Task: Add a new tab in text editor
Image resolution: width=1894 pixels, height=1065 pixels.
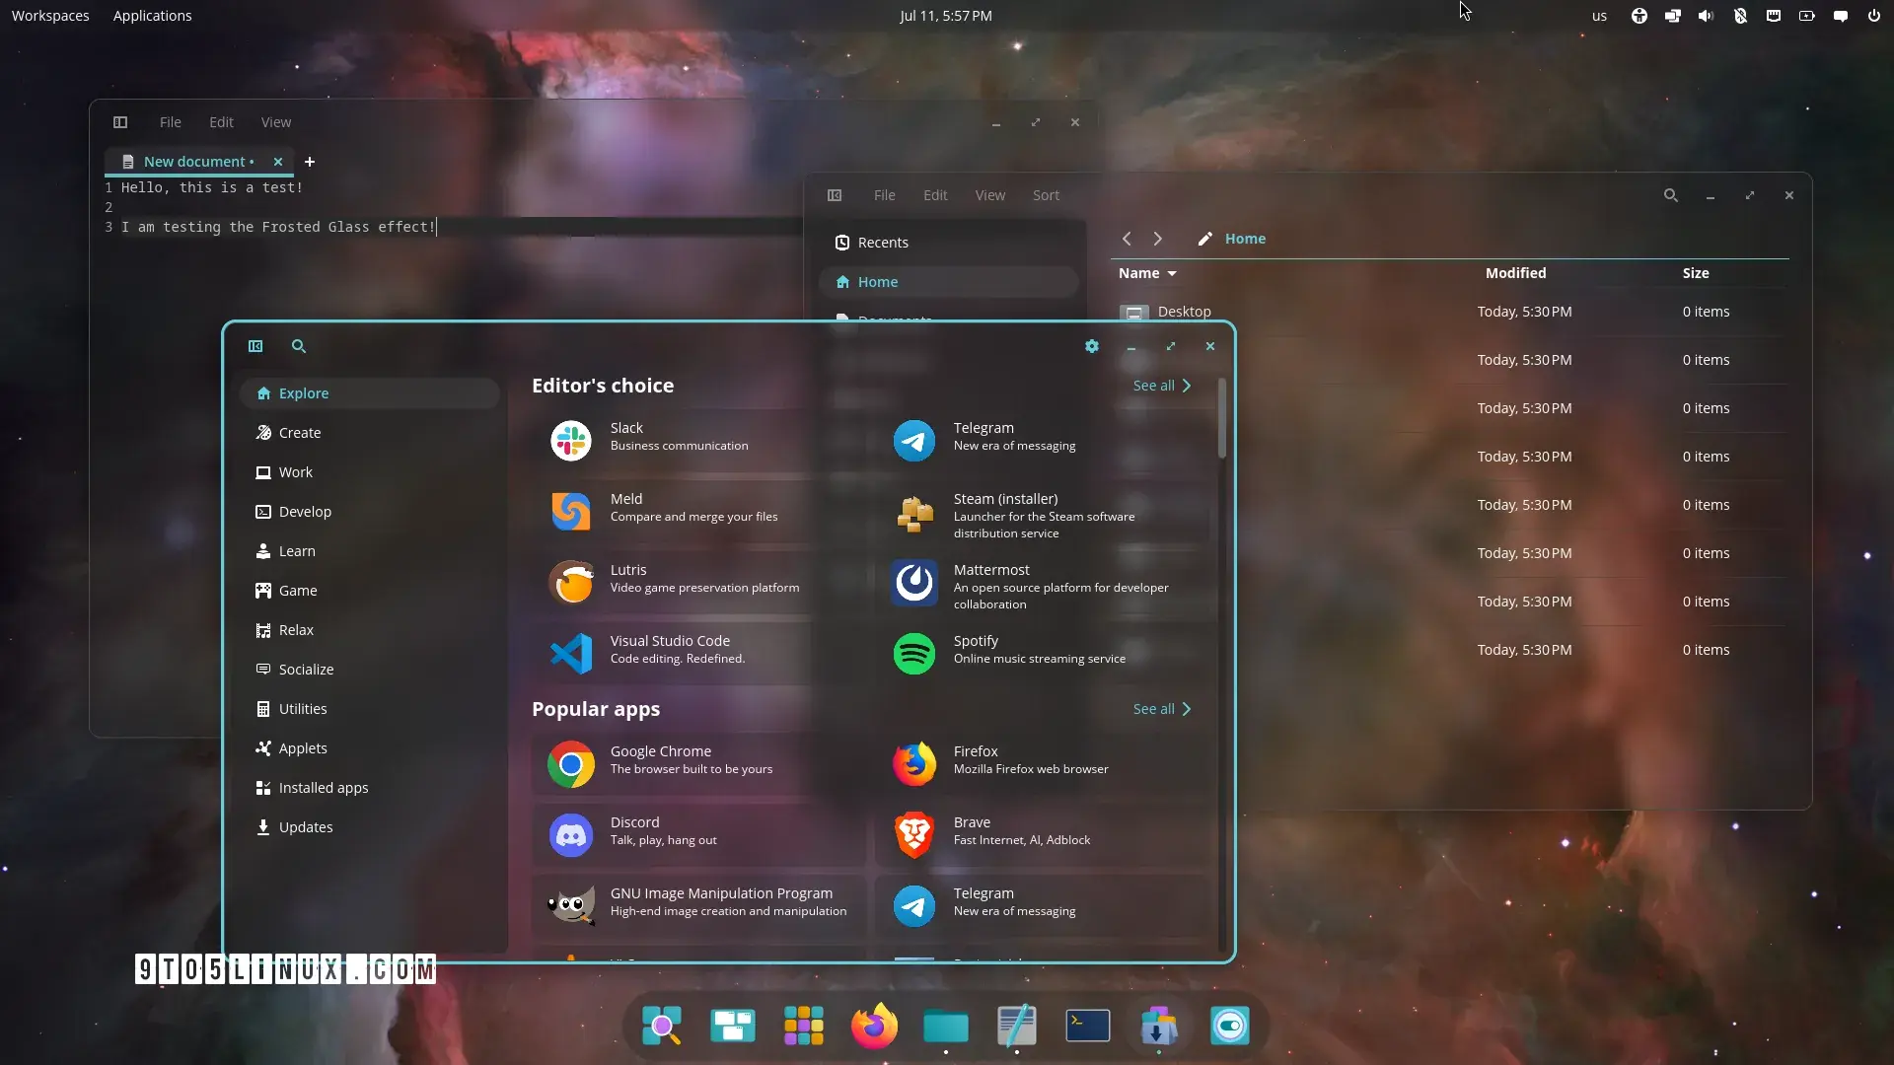Action: click(310, 162)
